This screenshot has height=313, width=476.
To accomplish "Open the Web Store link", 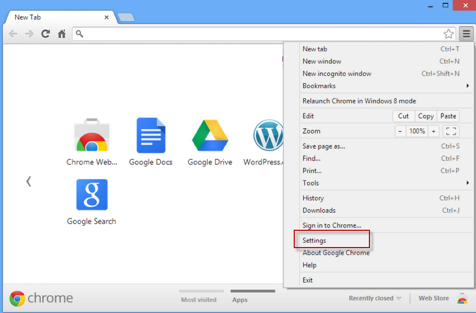I will 433,298.
